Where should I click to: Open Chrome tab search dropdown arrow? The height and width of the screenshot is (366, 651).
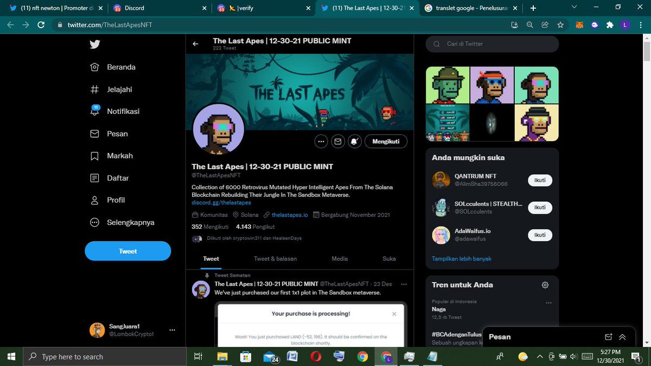[575, 7]
